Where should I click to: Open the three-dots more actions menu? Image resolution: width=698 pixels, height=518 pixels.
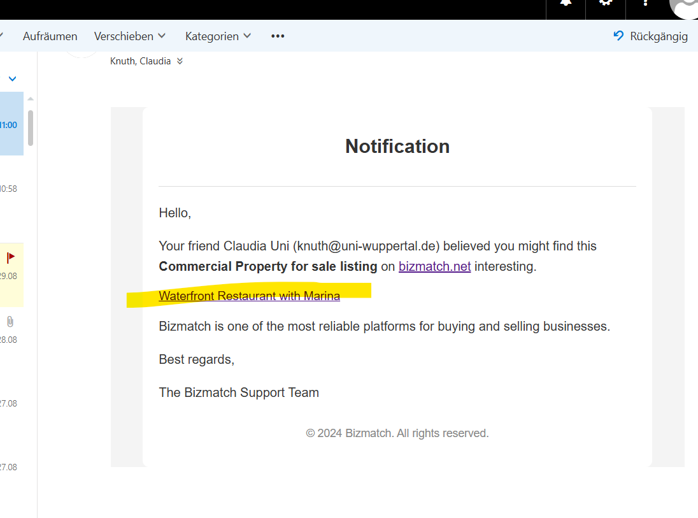[x=278, y=36]
